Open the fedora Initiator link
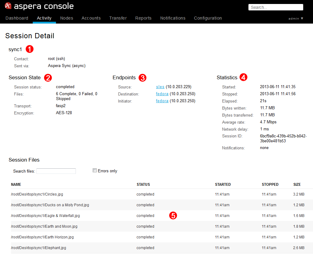Viewport: 313px width, 254px height. tap(162, 101)
